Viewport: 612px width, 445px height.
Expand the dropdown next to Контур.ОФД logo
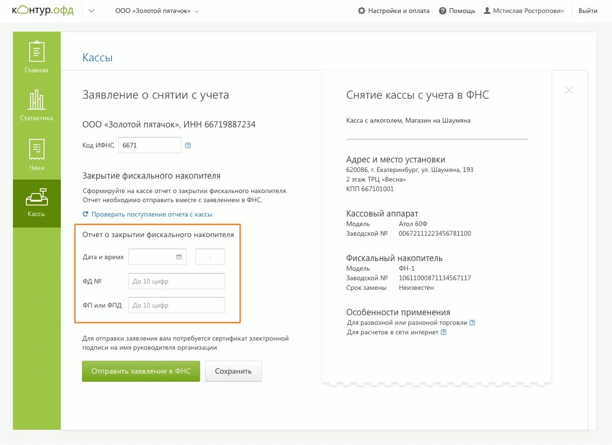(91, 10)
